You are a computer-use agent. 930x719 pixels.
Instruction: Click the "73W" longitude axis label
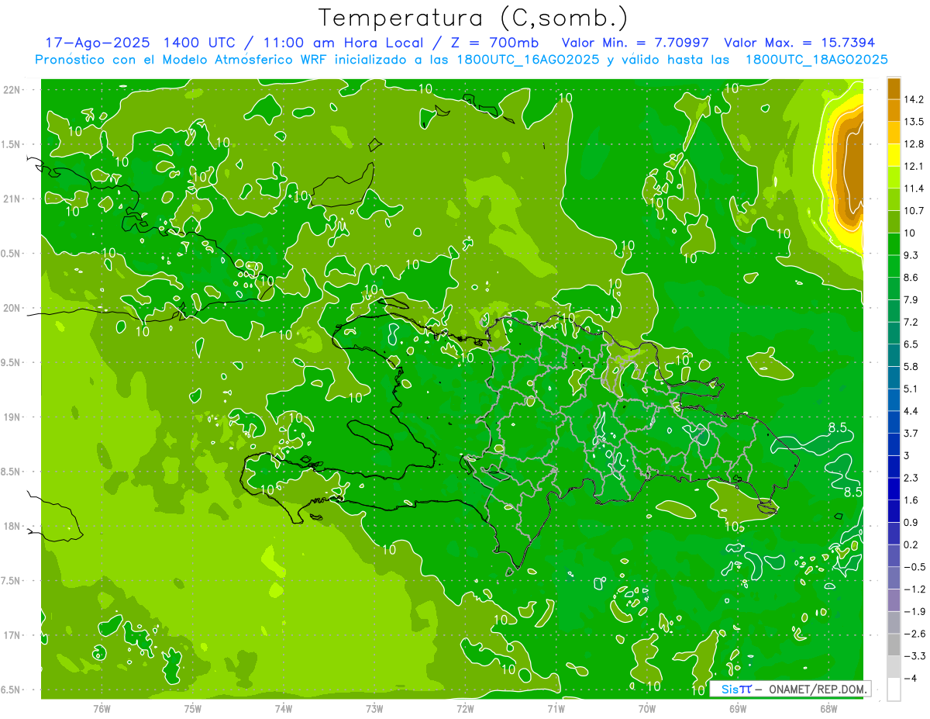click(x=374, y=708)
